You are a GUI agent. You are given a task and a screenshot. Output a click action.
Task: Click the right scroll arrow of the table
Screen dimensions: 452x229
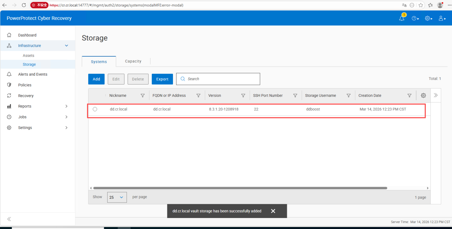[428, 188]
